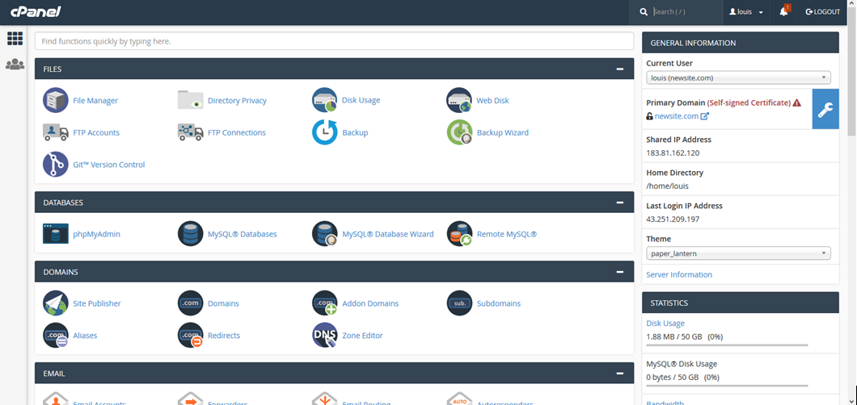Launch the Backup Wizard icon
This screenshot has width=857, height=405.
pyautogui.click(x=459, y=132)
